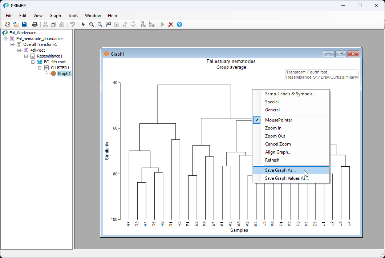Screen dimensions: 385x258
Task: Click the red X stop toolbar icon
Action: 171,24
